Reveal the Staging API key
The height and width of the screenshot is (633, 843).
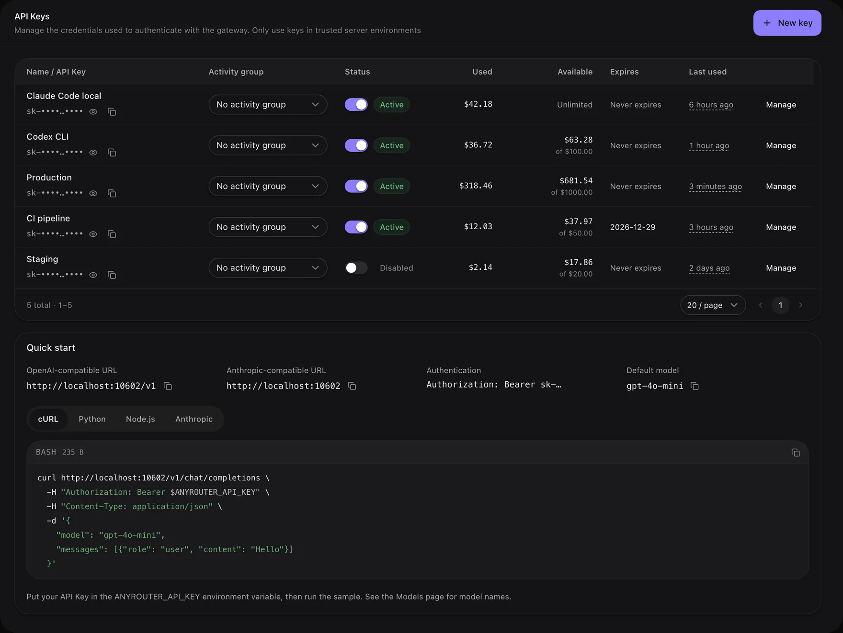click(x=93, y=275)
